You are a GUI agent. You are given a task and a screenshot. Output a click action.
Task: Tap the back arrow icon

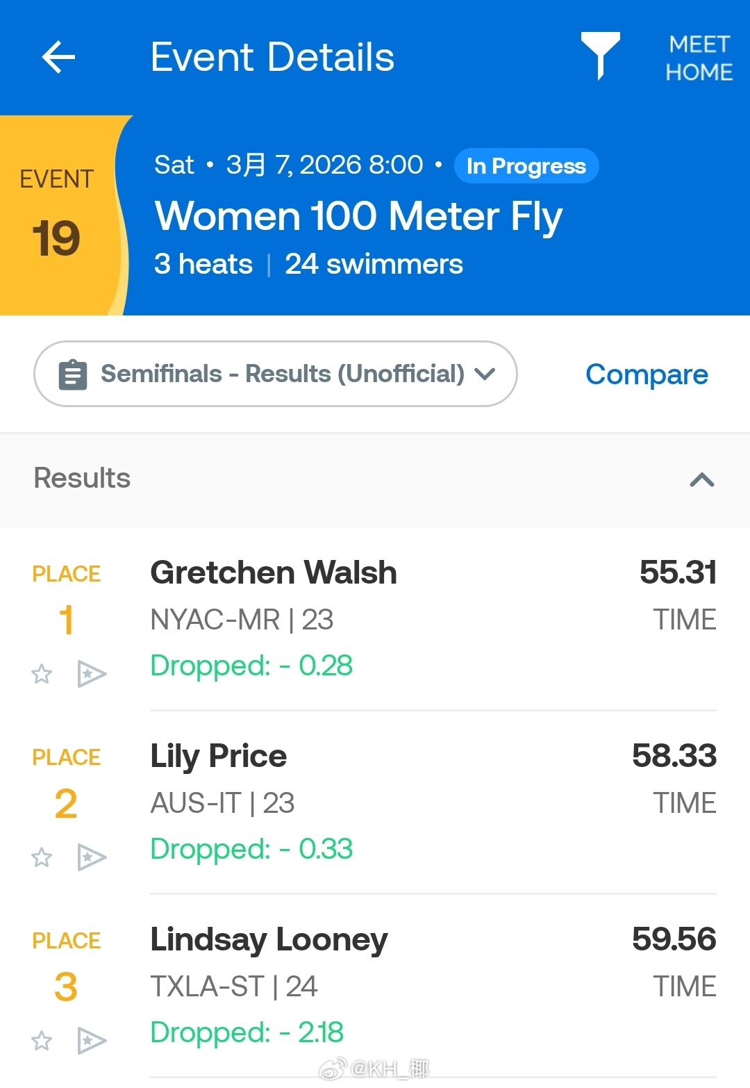58,57
